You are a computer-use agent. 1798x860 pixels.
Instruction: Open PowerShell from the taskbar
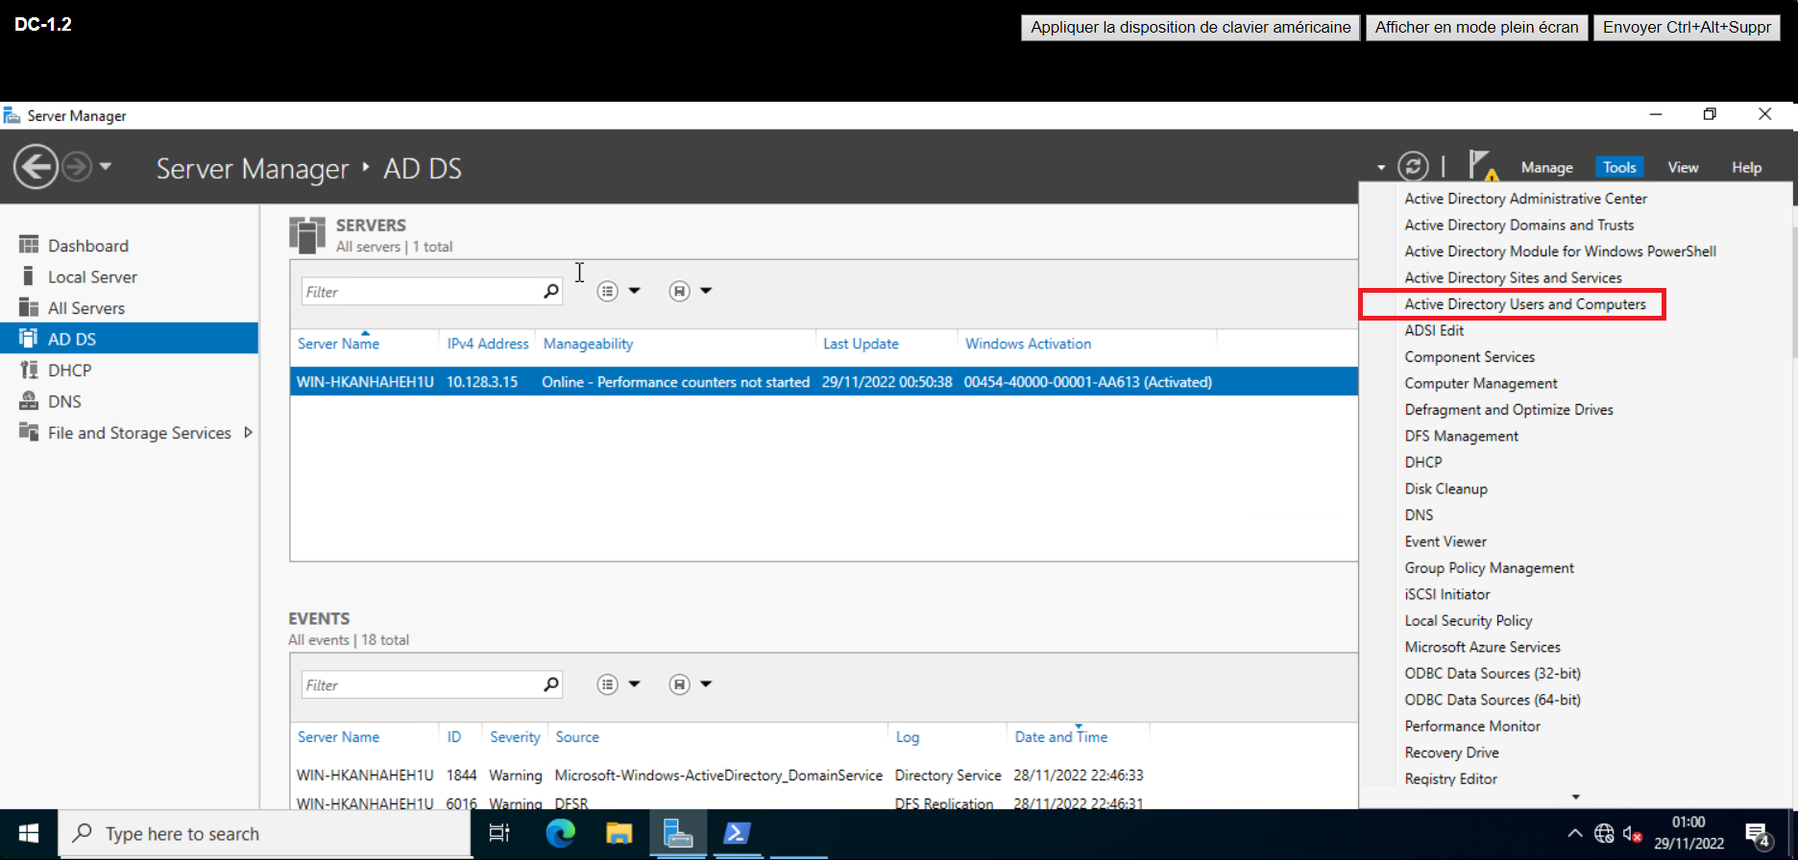738,833
